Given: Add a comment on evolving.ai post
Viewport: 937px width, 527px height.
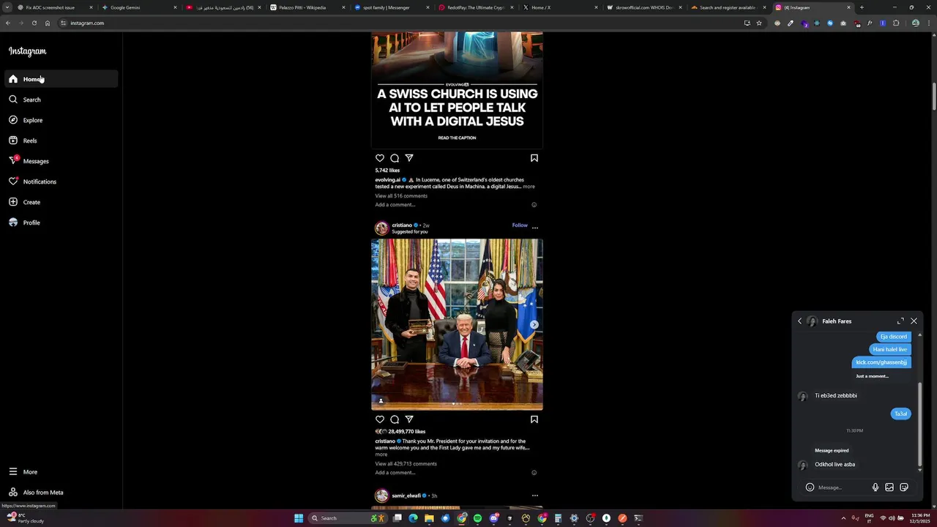Looking at the screenshot, I should point(395,205).
